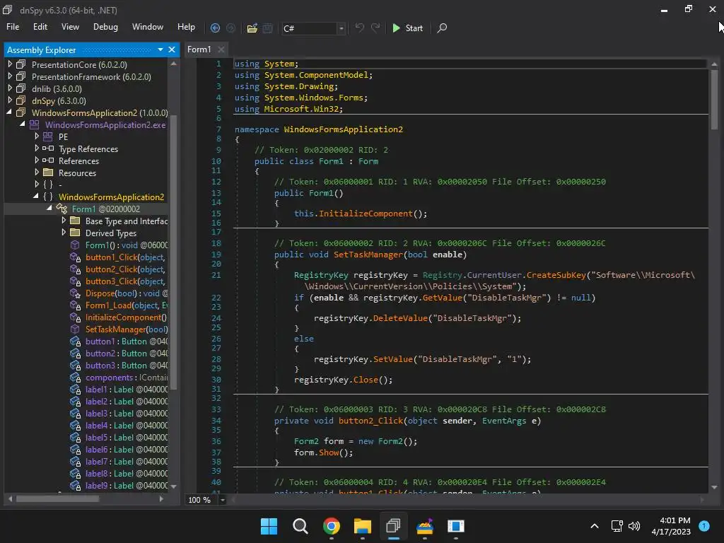Open the View menu
The width and height of the screenshot is (724, 543).
[x=70, y=27]
